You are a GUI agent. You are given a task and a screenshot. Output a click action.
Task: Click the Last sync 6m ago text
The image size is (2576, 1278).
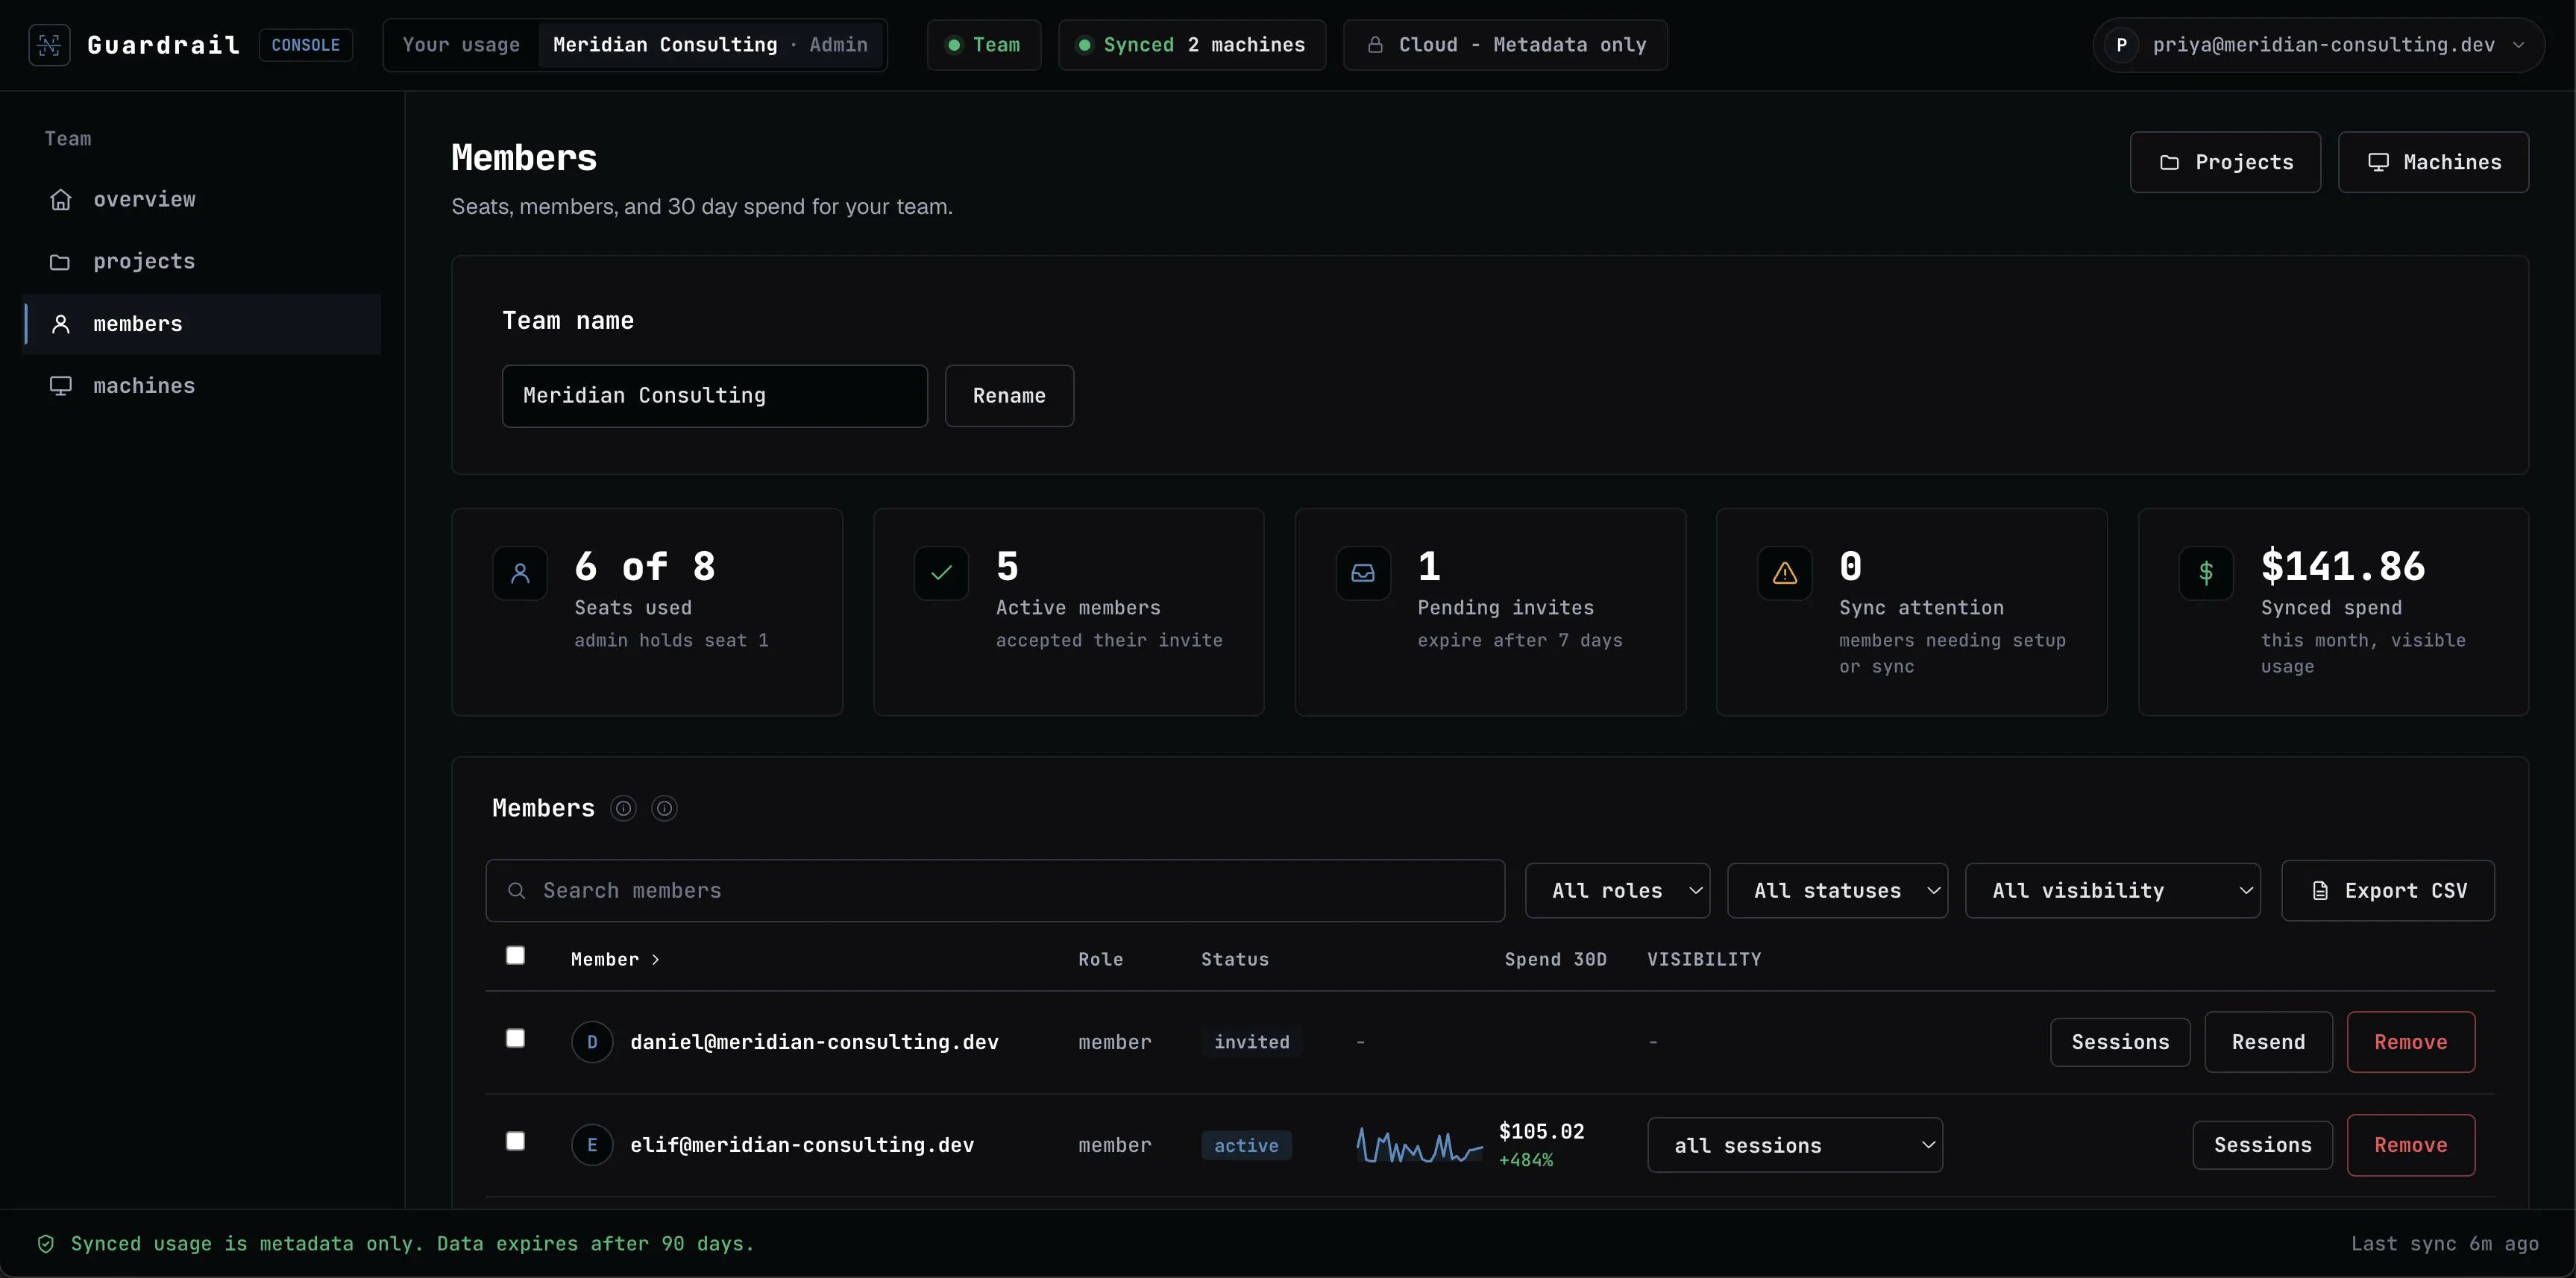2444,1244
